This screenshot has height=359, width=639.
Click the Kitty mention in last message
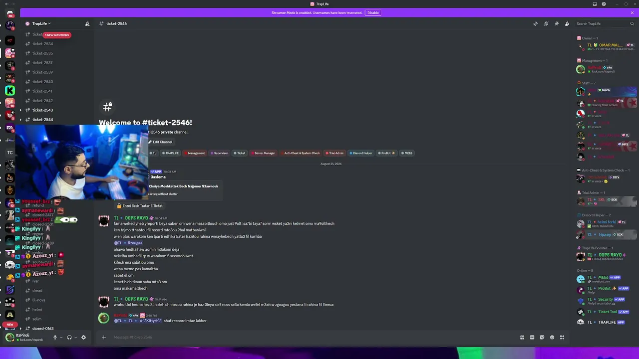(x=138, y=321)
